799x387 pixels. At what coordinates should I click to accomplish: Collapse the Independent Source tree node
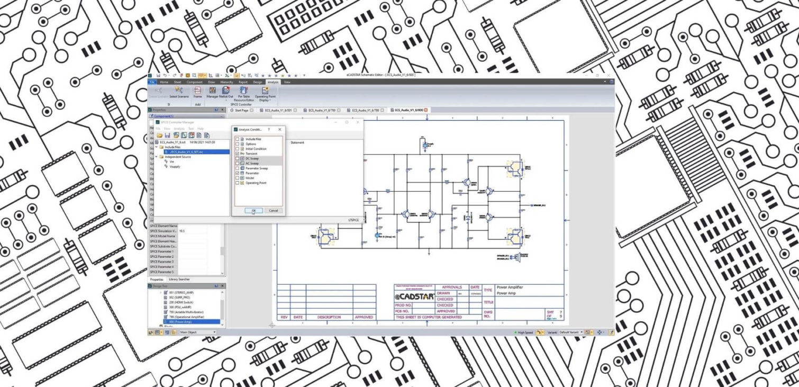point(156,157)
